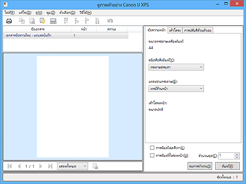
Task: Open the Help (H) menu
Action: [x=86, y=12]
